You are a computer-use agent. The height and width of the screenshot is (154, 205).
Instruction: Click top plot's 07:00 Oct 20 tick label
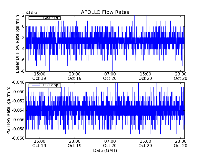[110, 76]
